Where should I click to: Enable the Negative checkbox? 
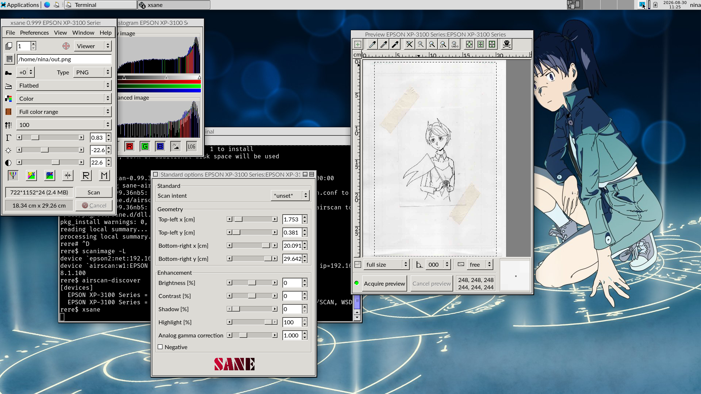point(160,347)
